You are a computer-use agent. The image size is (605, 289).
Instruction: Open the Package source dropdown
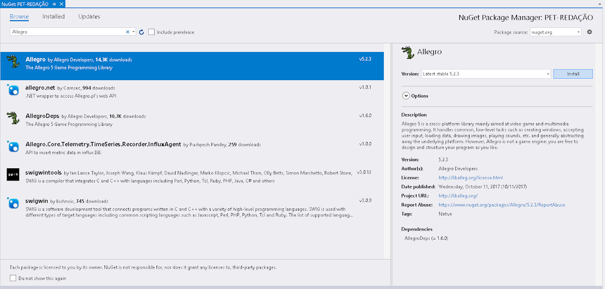tap(579, 32)
